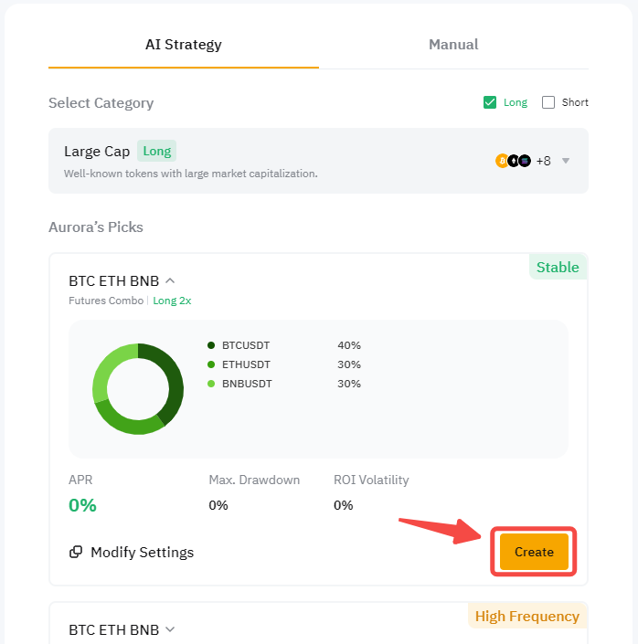Viewport: 638px width, 644px height.
Task: Switch to the AI Strategy tab
Action: 183,45
